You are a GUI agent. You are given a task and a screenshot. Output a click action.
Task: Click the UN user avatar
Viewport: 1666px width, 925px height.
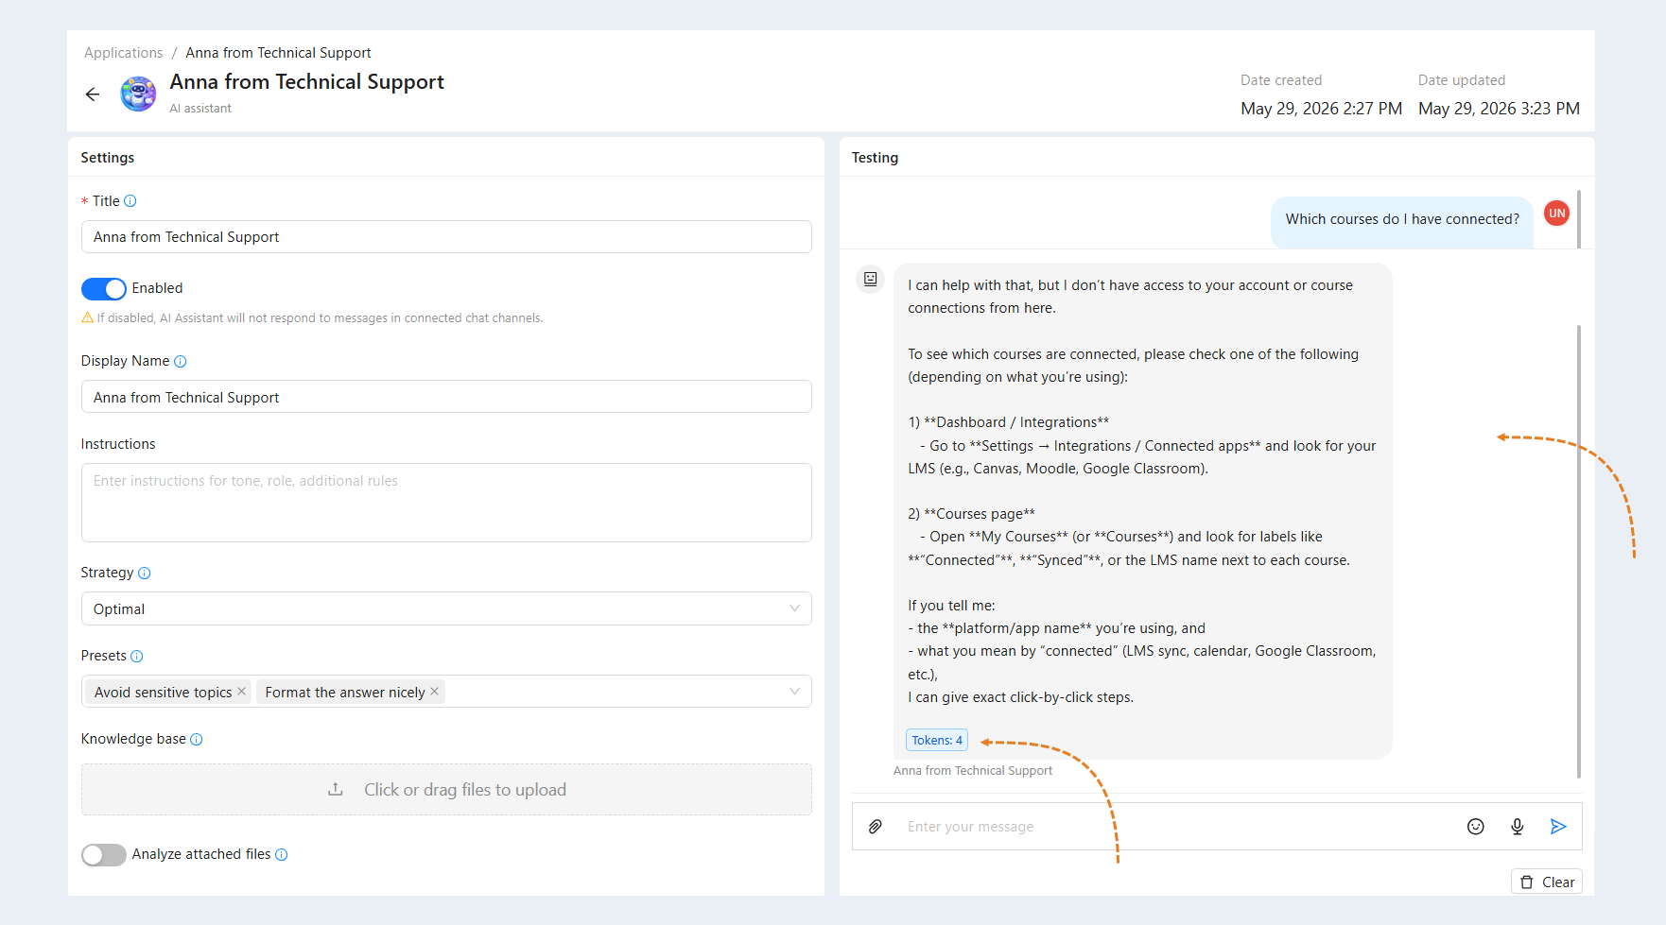pos(1557,214)
